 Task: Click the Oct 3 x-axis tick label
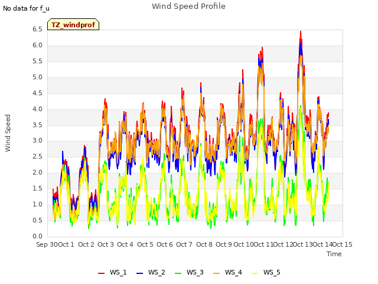click(x=106, y=244)
